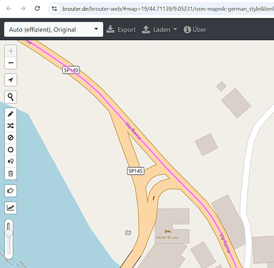Show the elevation profile chart
274x268 pixels.
tap(11, 208)
